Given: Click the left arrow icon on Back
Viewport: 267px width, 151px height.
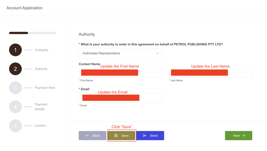Looking at the screenshot, I should coord(87,136).
